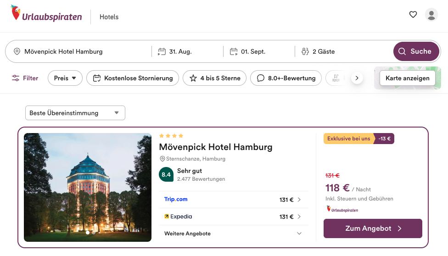Toggle the Kostenlose Stornierung filter
448x256 pixels.
(x=133, y=78)
